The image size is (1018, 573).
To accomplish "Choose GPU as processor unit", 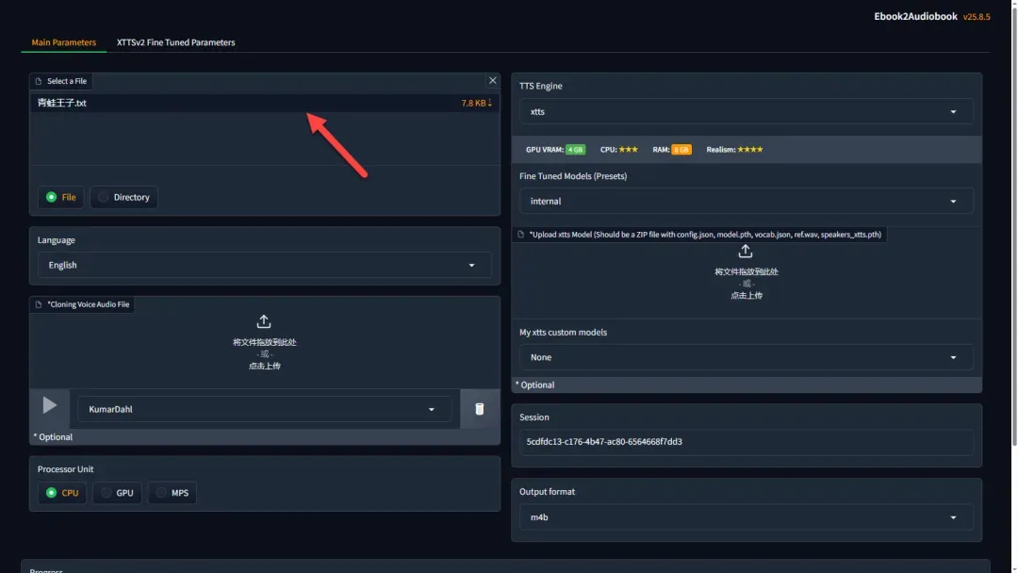I will click(x=118, y=493).
